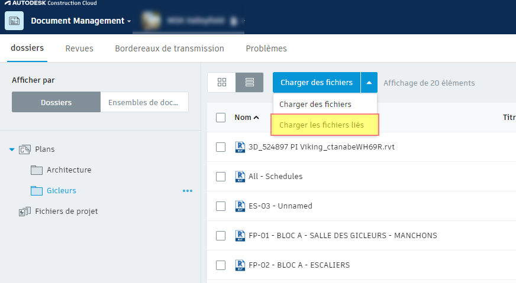Toggle the select-all checkbox beside Nom

tap(221, 118)
